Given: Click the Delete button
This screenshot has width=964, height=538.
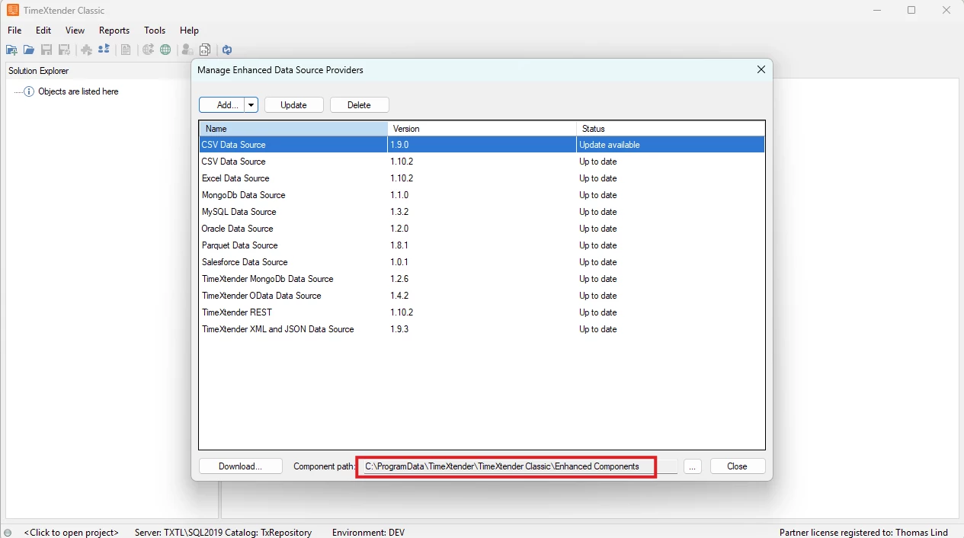Looking at the screenshot, I should coord(360,105).
